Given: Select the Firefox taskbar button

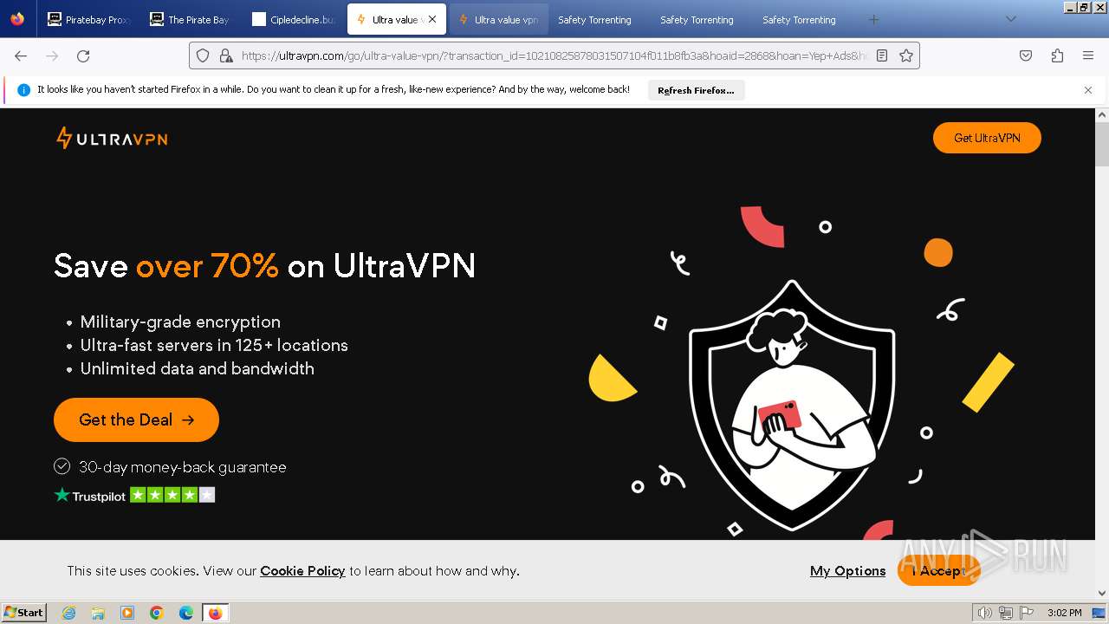Looking at the screenshot, I should (x=216, y=613).
